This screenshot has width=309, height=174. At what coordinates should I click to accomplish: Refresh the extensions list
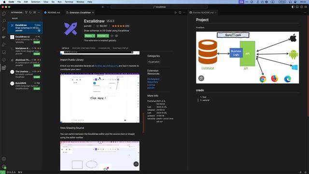point(30,13)
